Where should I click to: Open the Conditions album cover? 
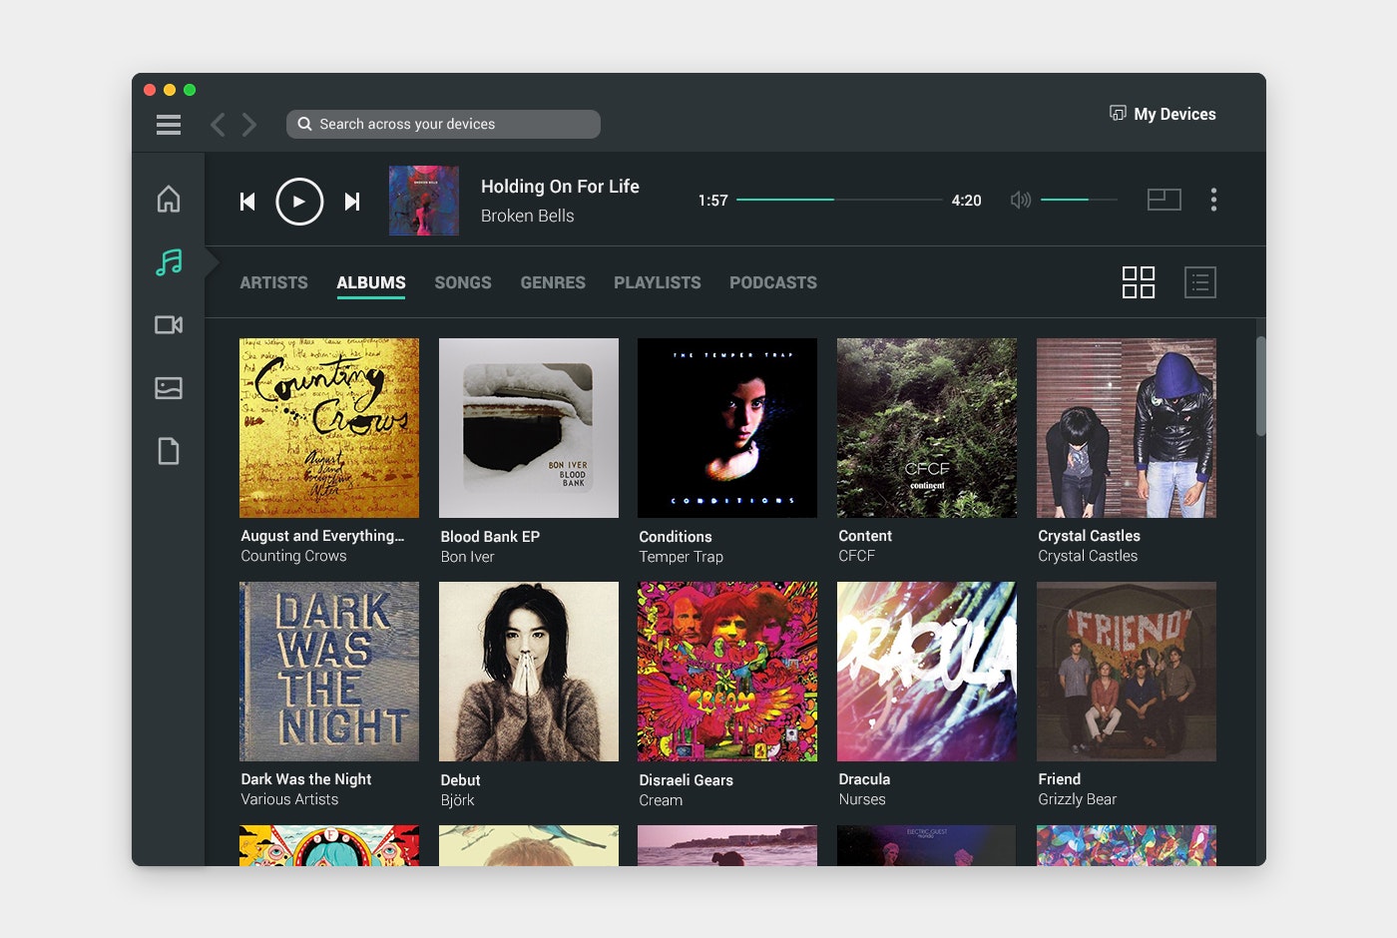coord(727,428)
